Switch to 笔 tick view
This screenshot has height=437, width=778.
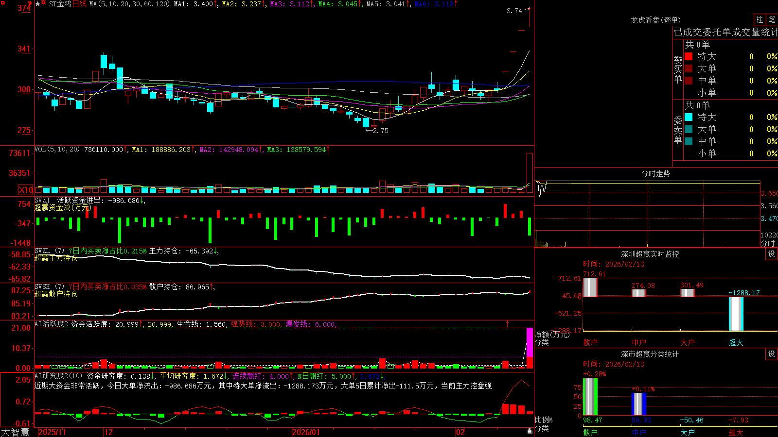(772, 19)
